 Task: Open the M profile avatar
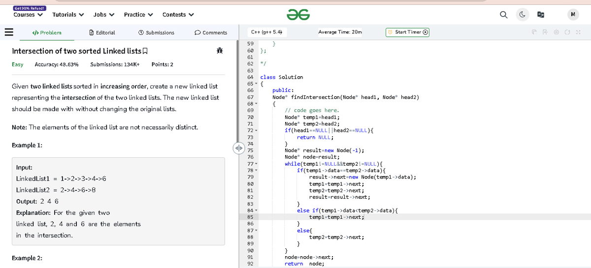point(573,14)
